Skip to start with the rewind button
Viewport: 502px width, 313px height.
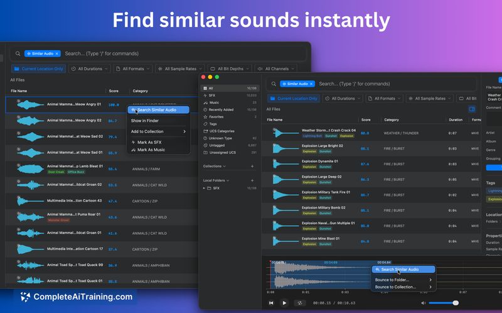pos(271,303)
